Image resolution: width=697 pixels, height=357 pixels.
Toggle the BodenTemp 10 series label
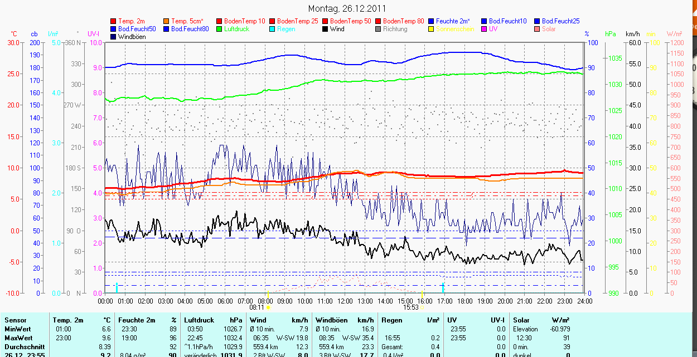244,21
